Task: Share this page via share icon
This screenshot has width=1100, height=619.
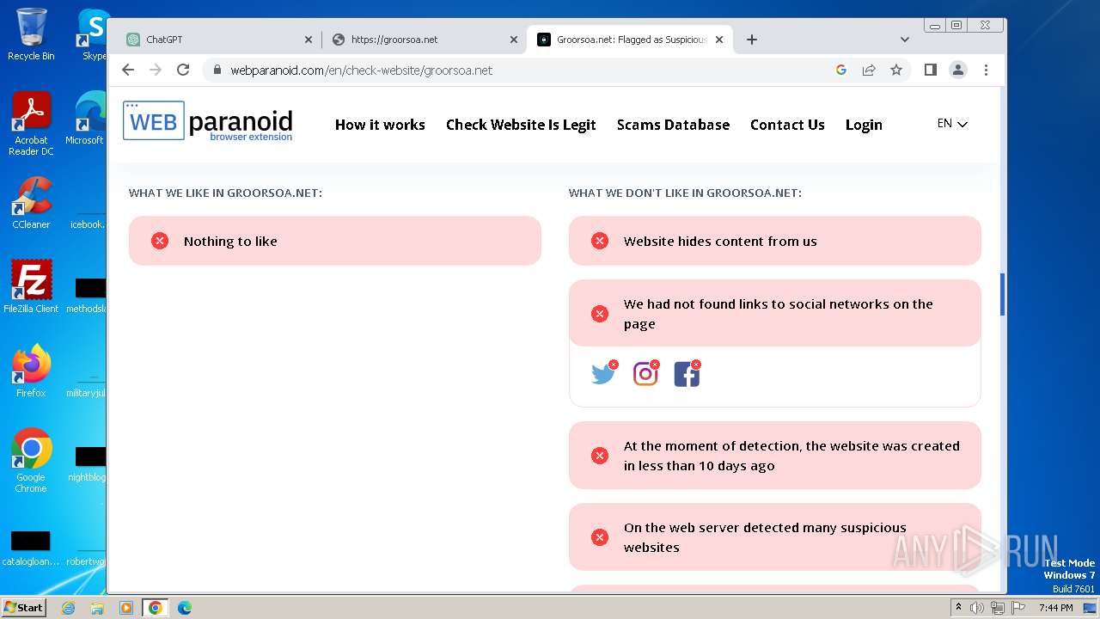Action: point(869,70)
